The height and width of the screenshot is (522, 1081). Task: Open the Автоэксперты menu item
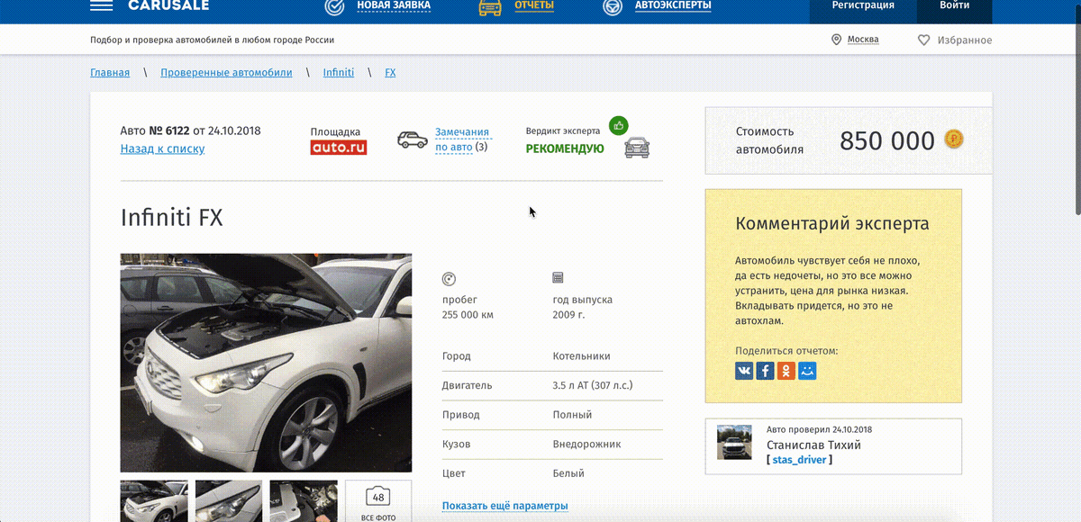click(673, 5)
